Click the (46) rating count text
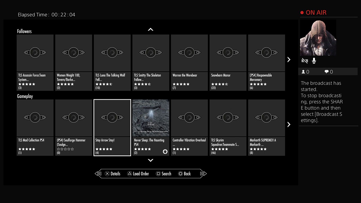The width and height of the screenshot is (361, 203). tap(214, 153)
